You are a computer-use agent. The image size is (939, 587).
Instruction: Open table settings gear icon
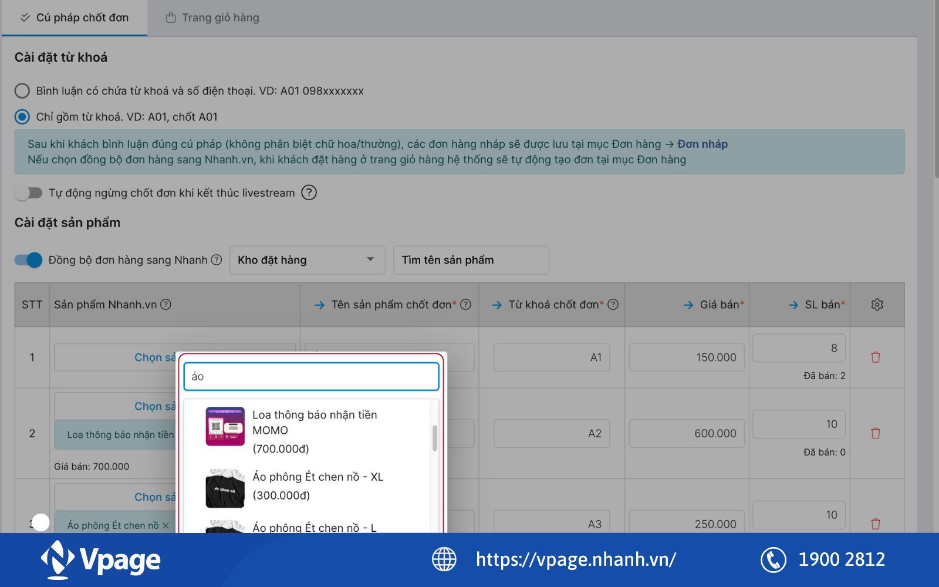(x=877, y=305)
